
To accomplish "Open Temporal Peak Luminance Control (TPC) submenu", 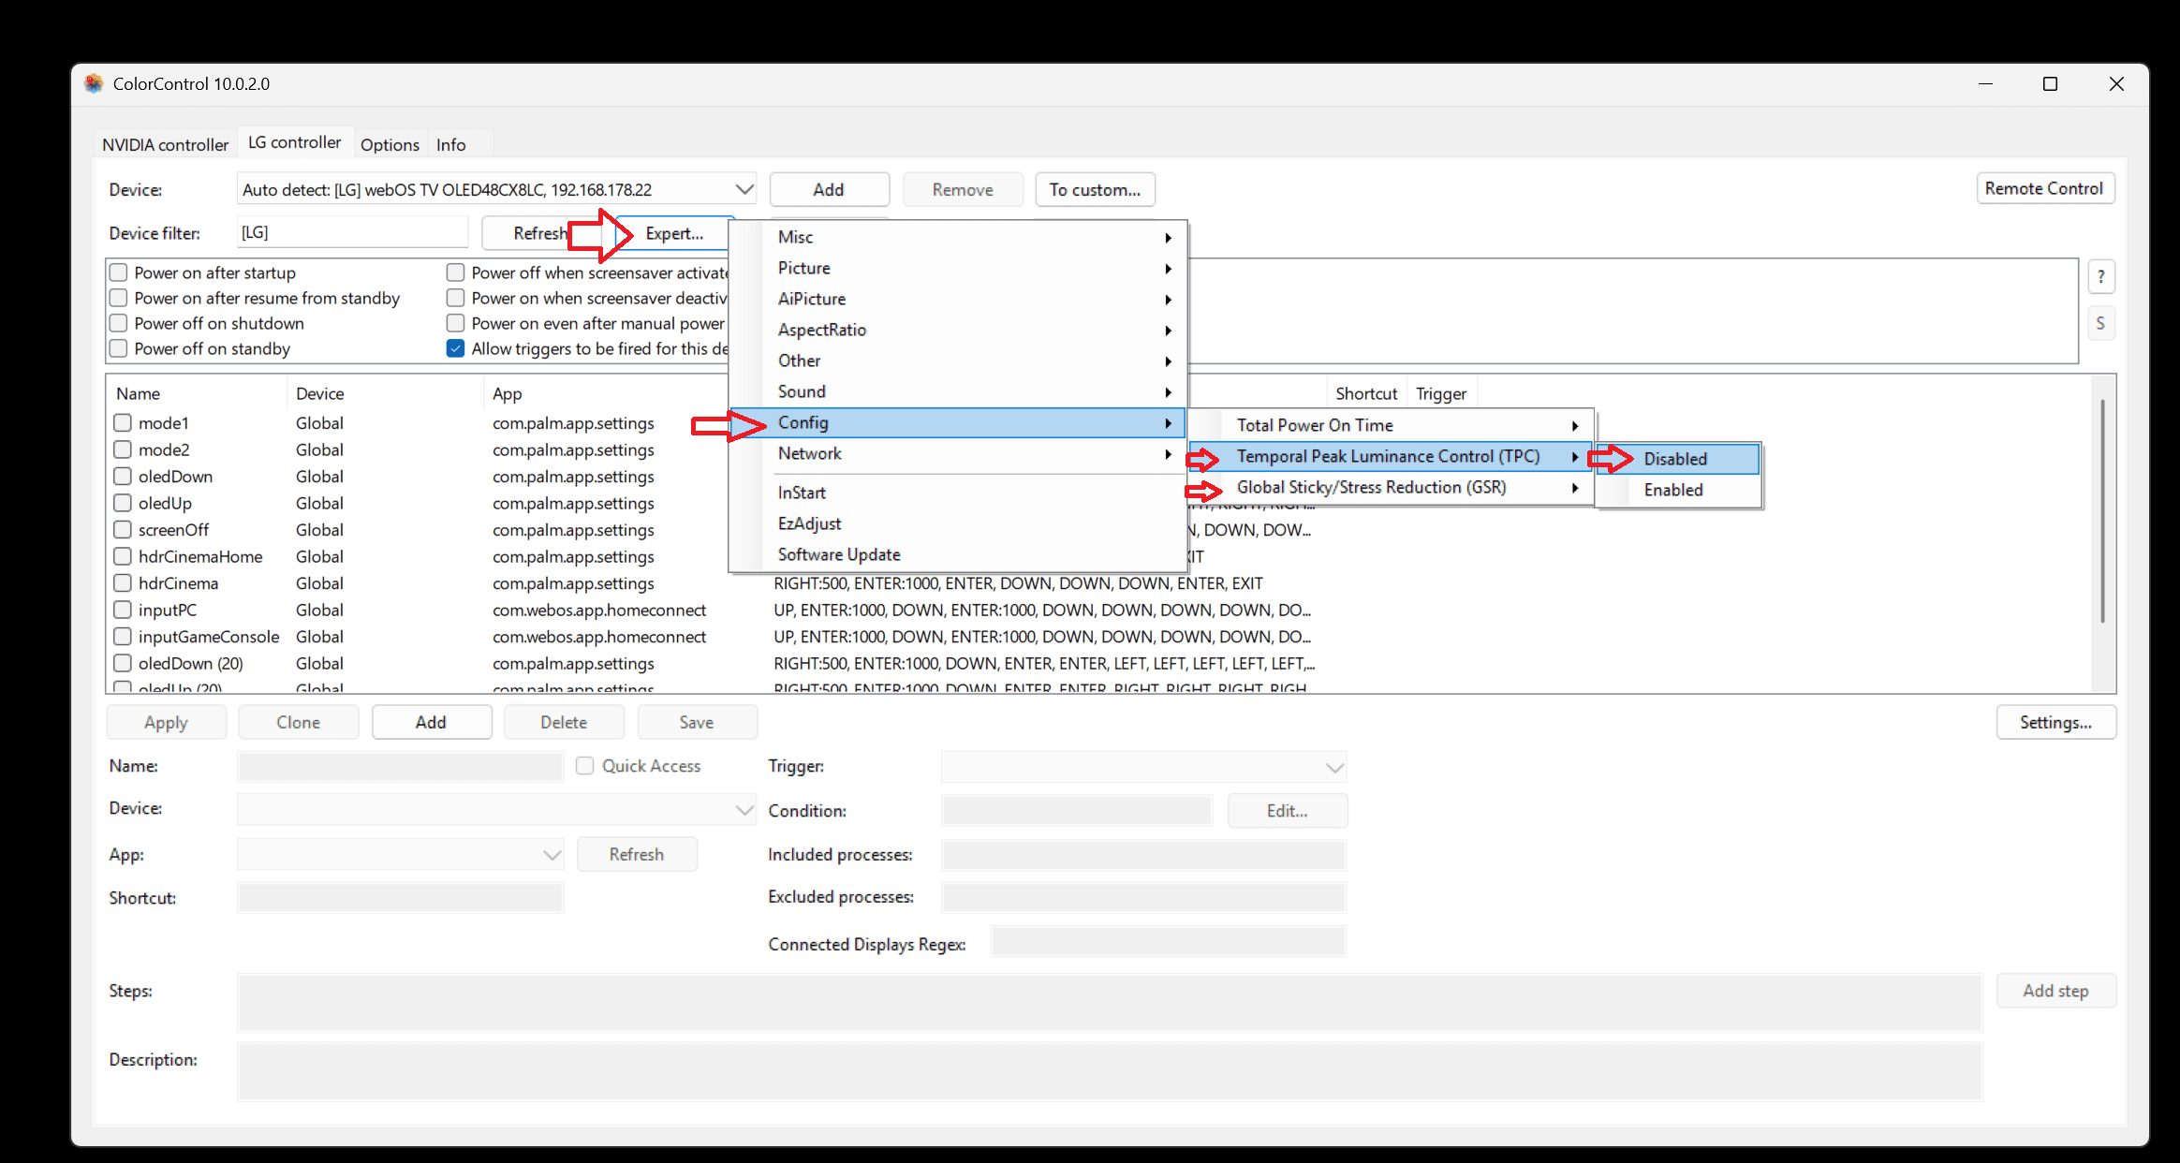I will click(1391, 456).
